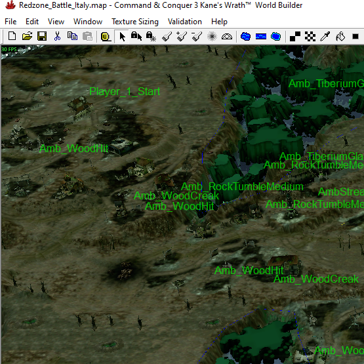Copy selection with the Copy icon
364x364 pixels.
[72, 37]
